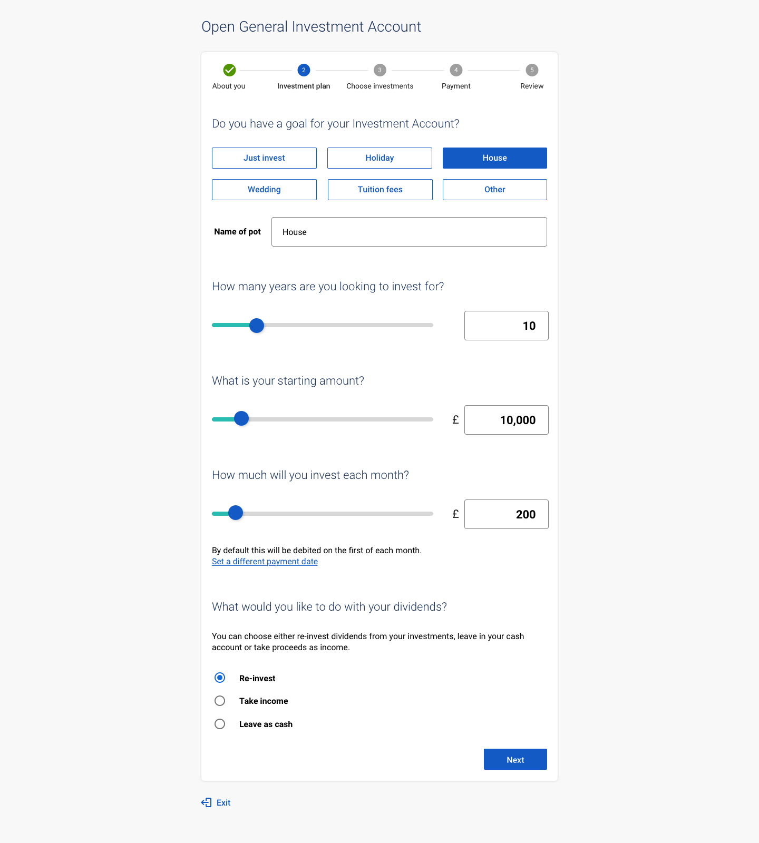Select the Re-invest radio option

click(220, 678)
